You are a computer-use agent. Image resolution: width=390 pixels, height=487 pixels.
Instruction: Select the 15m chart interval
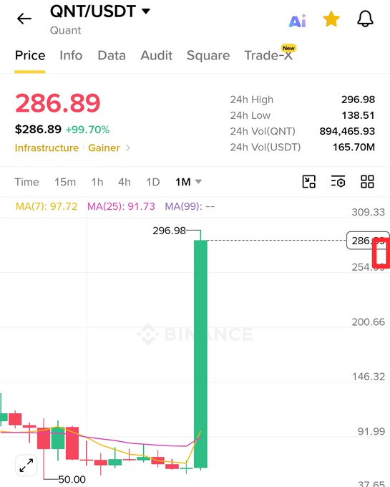coord(65,182)
